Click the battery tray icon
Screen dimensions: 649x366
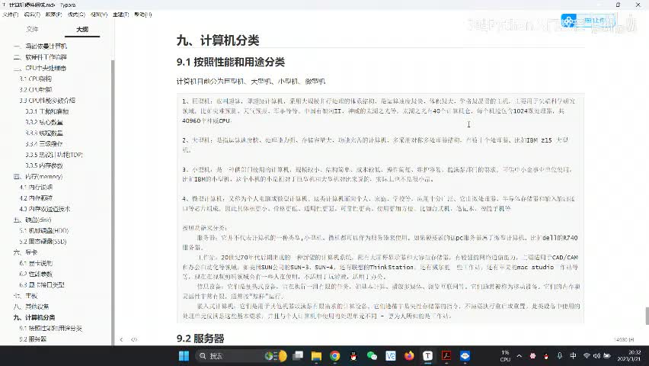point(607,355)
